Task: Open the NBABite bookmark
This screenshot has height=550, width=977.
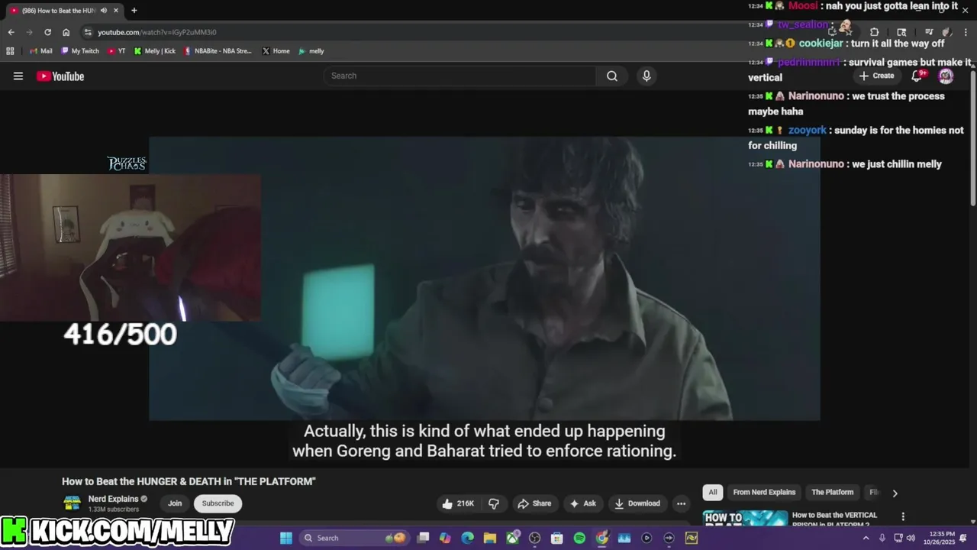Action: coord(218,51)
